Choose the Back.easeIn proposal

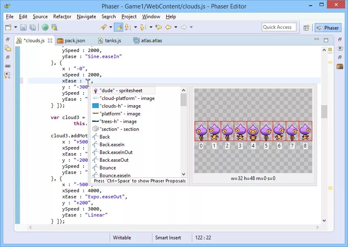[x=109, y=145]
